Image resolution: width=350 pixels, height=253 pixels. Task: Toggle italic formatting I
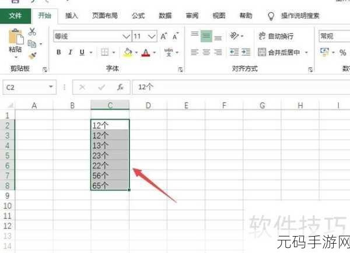click(x=71, y=53)
